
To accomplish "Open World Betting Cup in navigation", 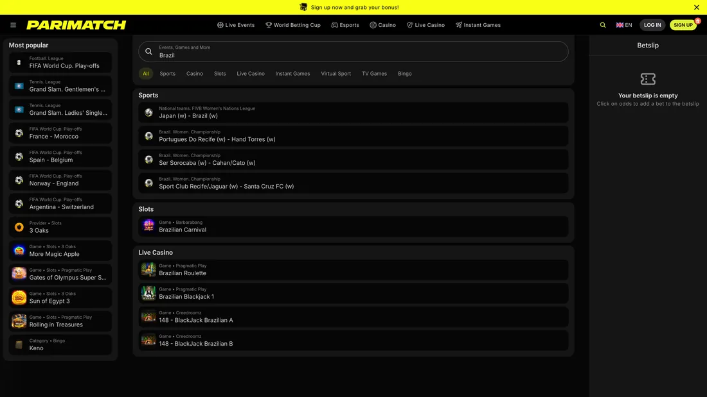I will pos(293,25).
